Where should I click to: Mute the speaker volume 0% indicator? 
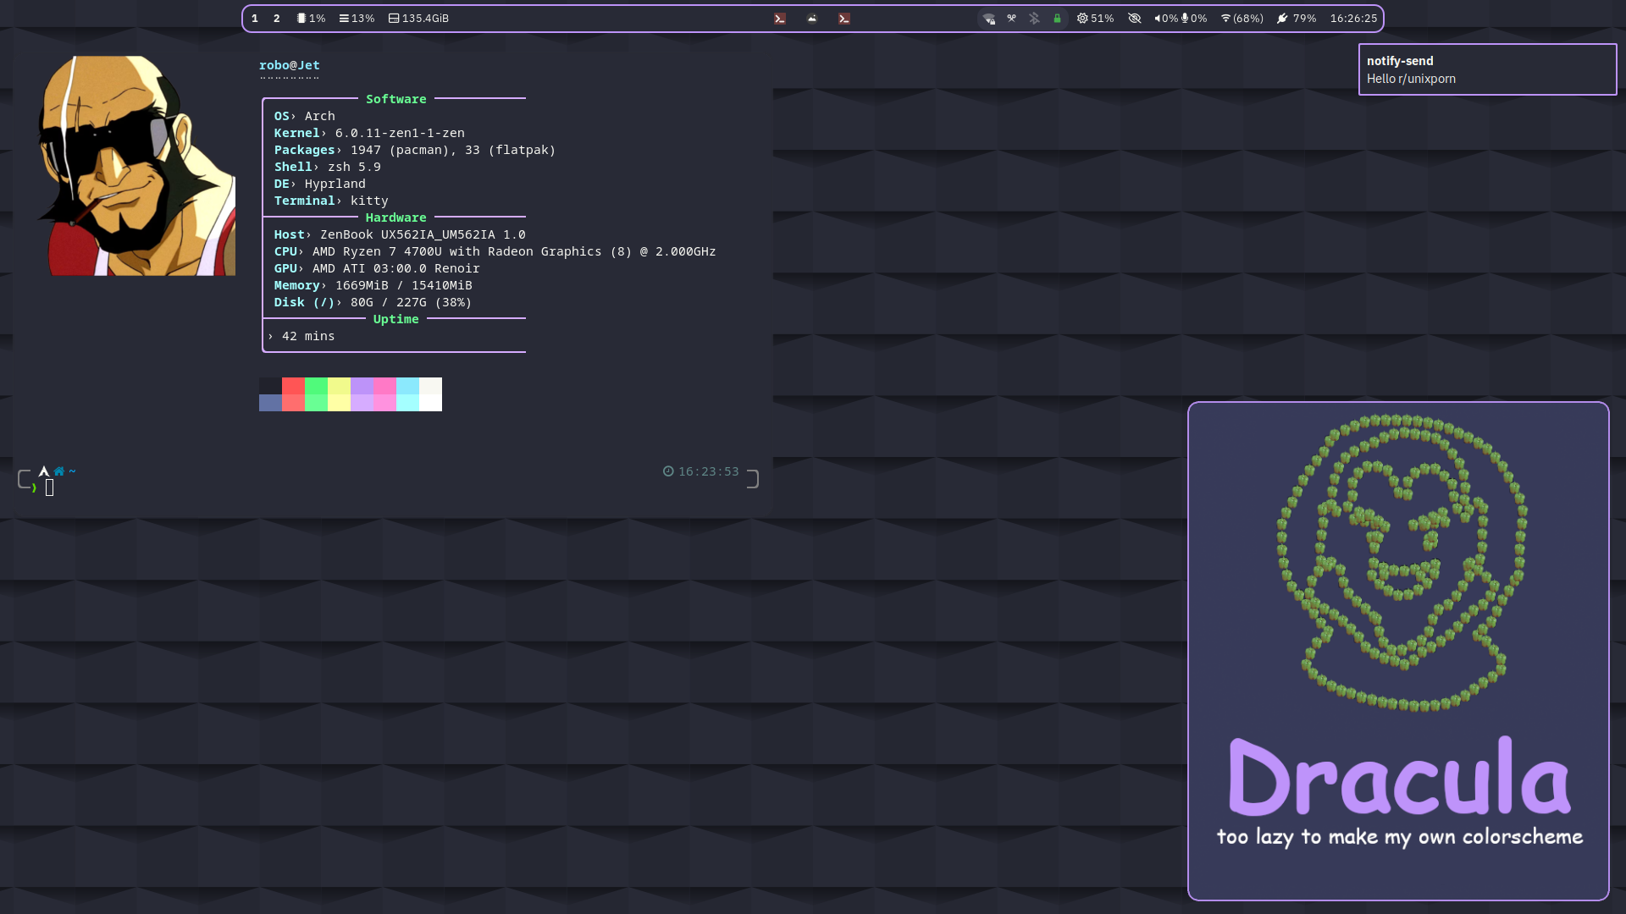1166,19
